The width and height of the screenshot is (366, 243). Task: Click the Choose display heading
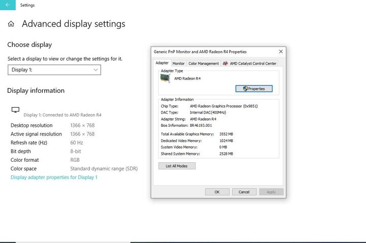point(29,45)
